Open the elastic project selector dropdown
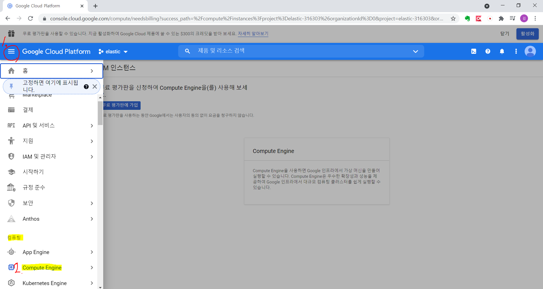This screenshot has height=289, width=543. [x=113, y=52]
